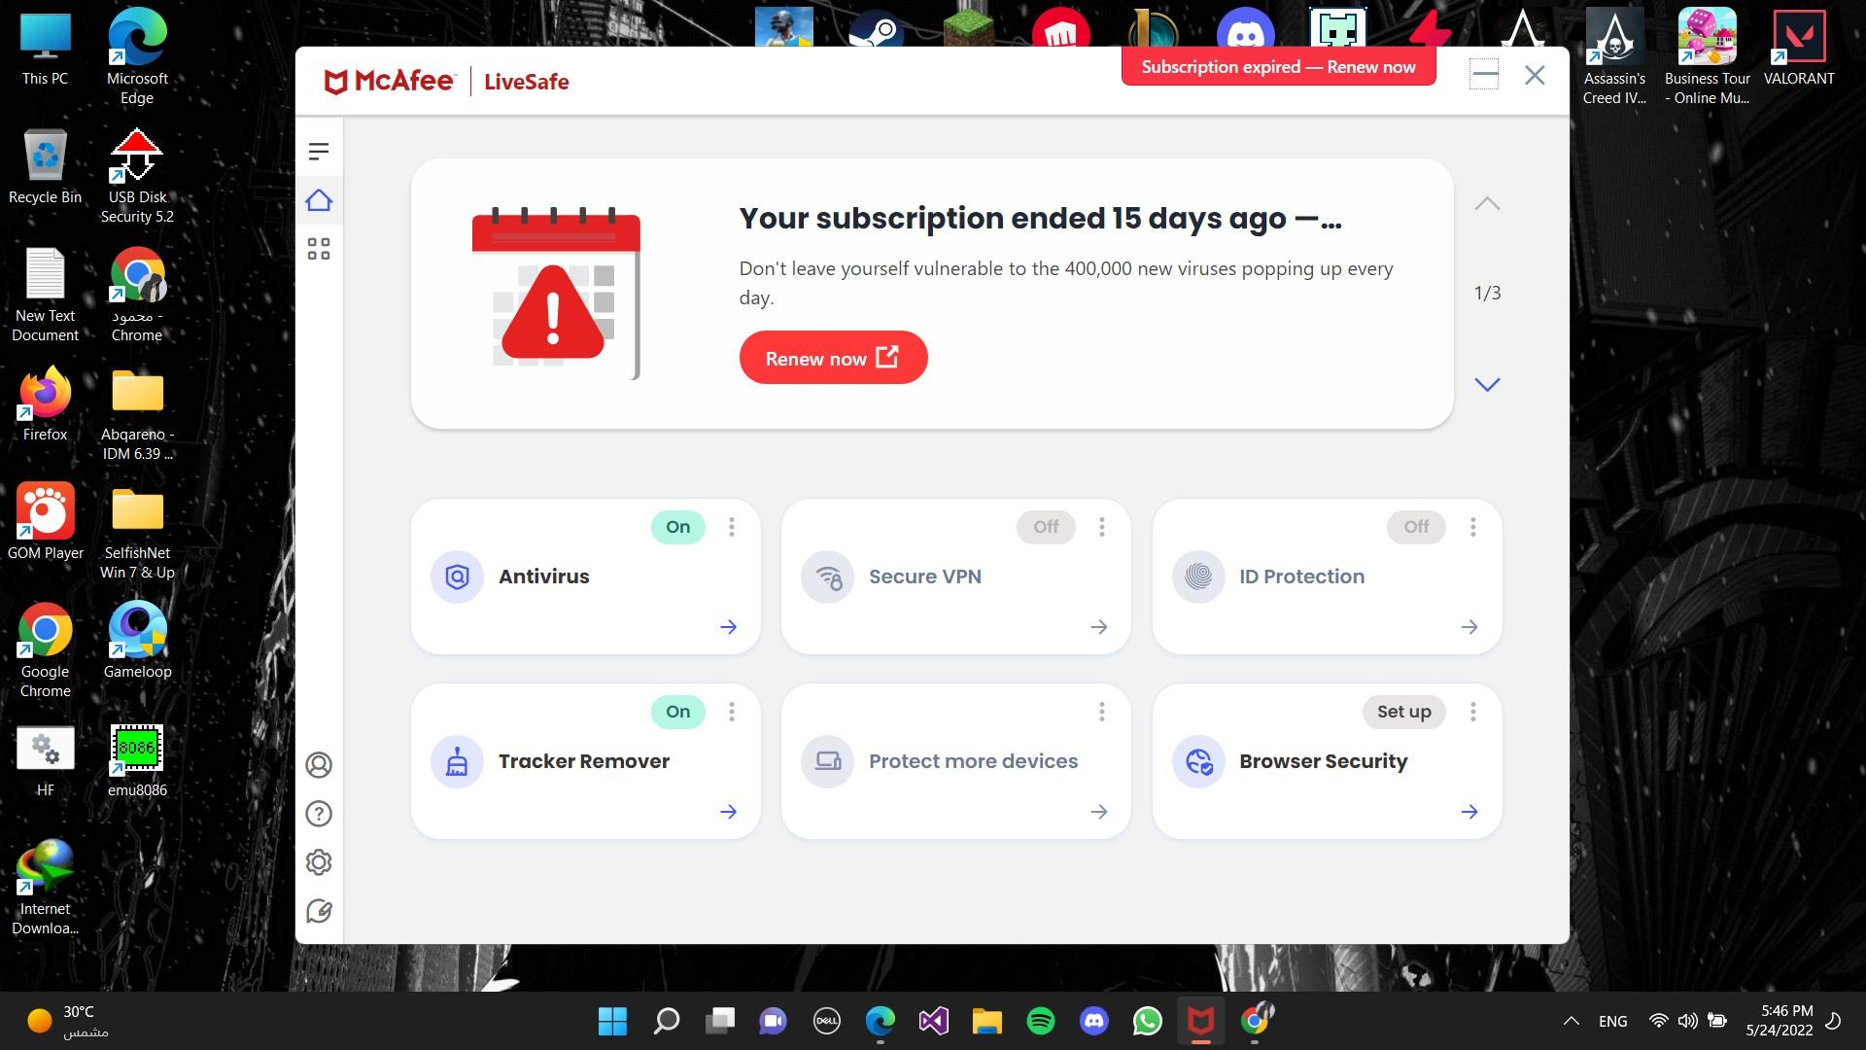Click the expired subscription calendar image
This screenshot has width=1866, height=1050.
pyautogui.click(x=556, y=294)
